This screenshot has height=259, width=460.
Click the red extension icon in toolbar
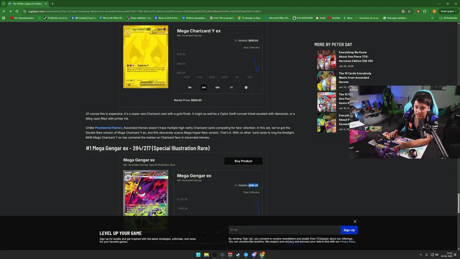418,11
